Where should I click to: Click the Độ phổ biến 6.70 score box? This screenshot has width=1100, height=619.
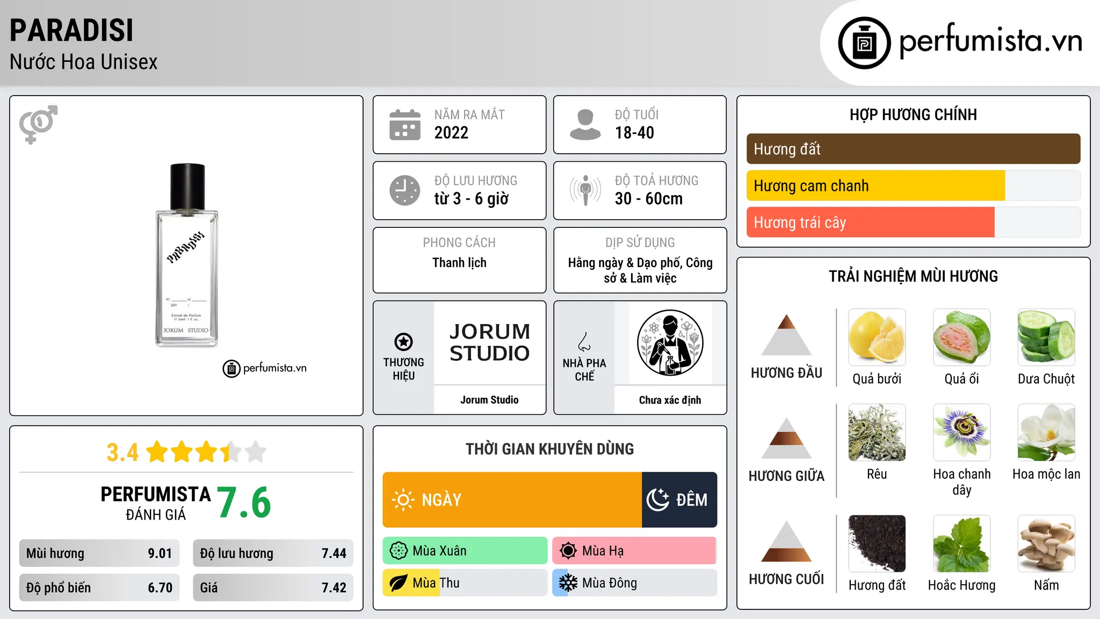coord(99,588)
